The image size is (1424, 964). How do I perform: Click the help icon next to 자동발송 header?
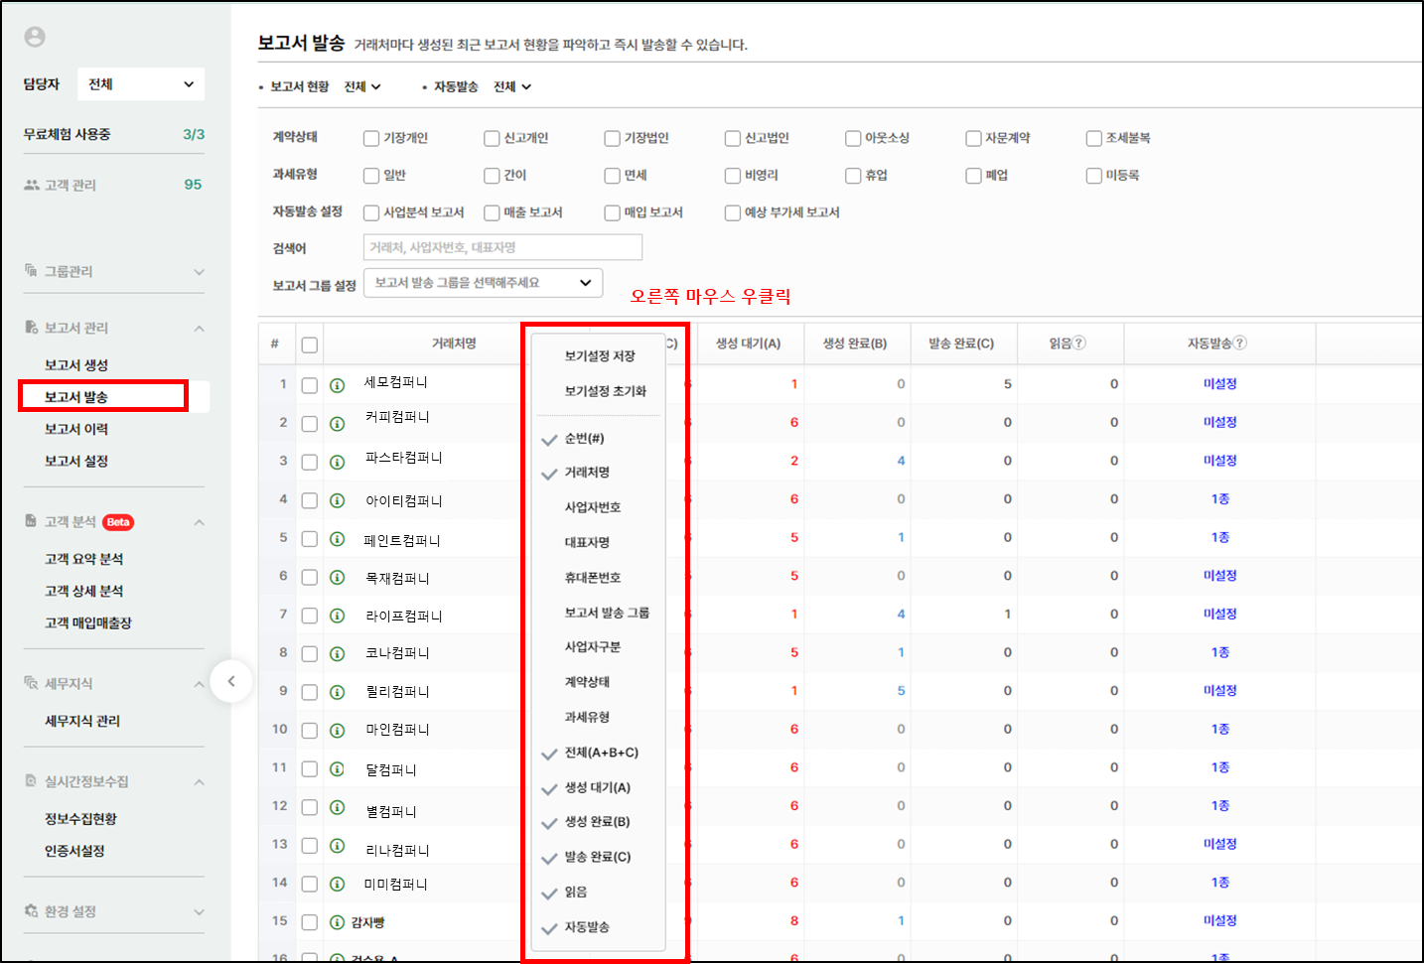(x=1240, y=344)
